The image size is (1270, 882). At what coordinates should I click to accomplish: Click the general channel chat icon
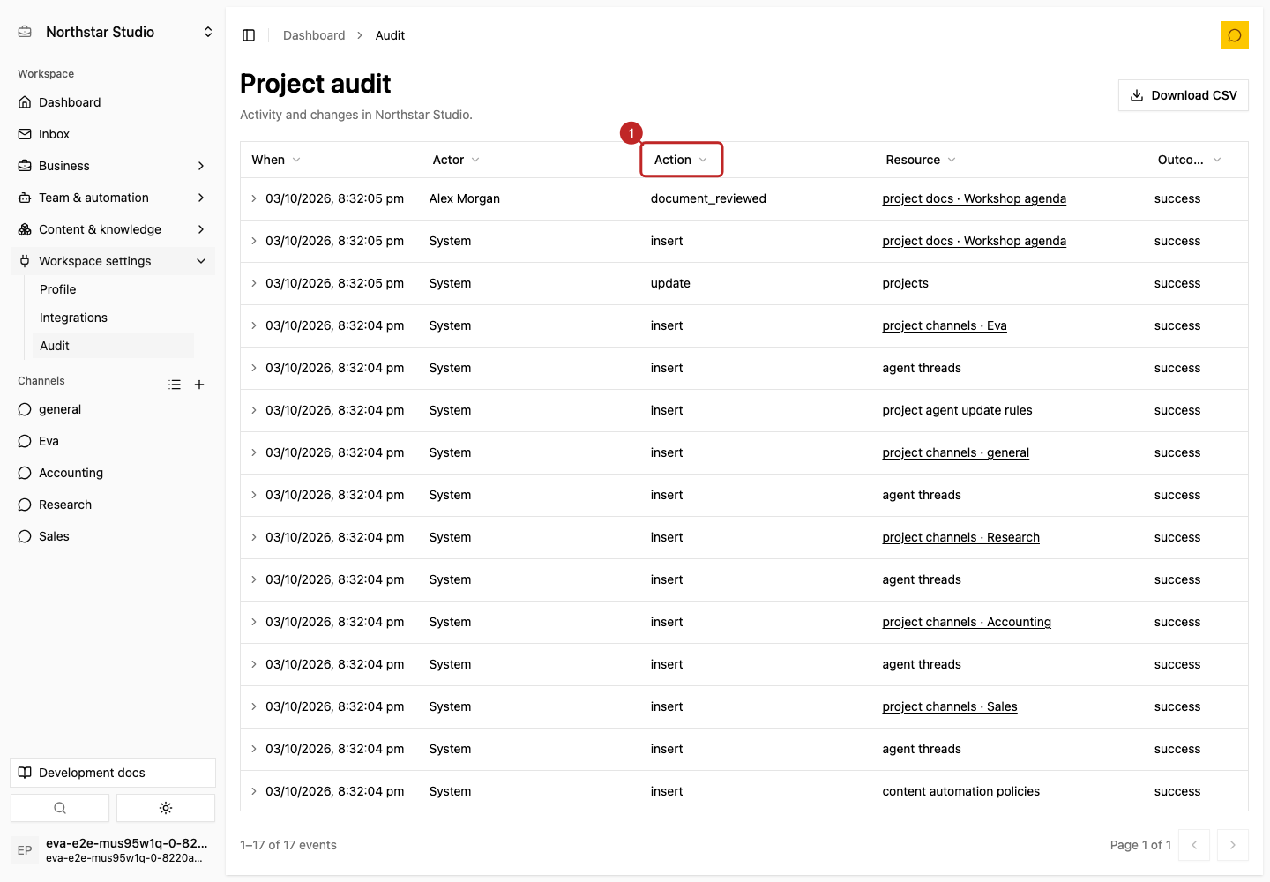point(25,409)
